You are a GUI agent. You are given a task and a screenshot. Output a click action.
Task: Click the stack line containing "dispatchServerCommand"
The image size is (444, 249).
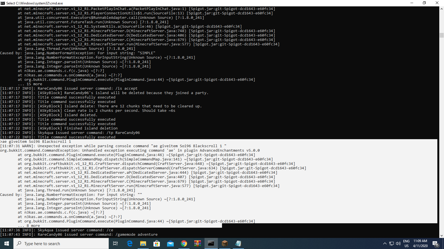tap(162, 168)
